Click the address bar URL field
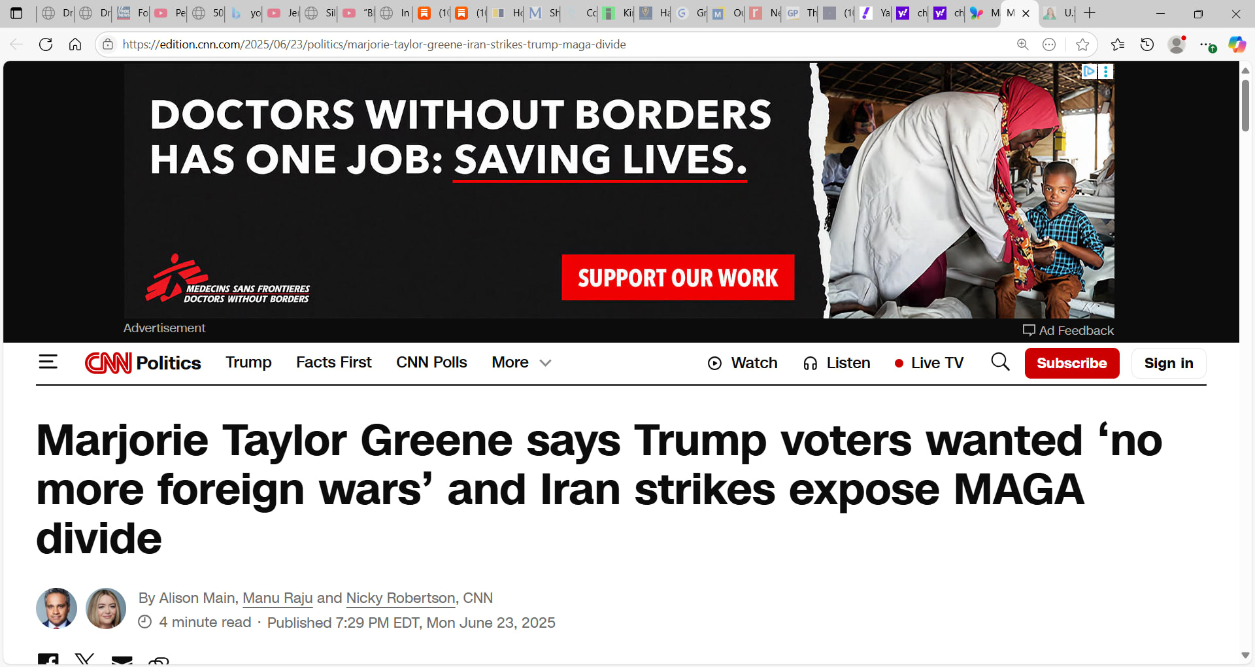1255x667 pixels. click(x=562, y=44)
